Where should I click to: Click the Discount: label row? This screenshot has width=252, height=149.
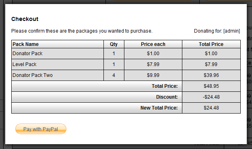pyautogui.click(x=97, y=97)
